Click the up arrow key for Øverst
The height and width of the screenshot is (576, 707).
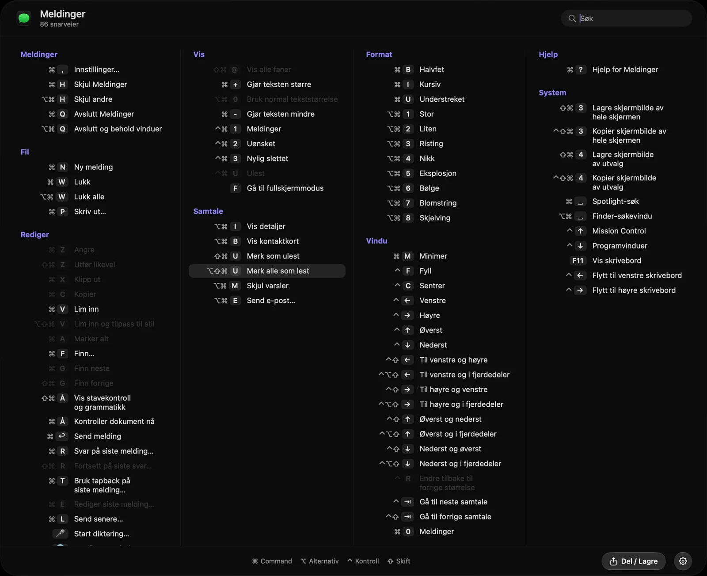point(407,330)
